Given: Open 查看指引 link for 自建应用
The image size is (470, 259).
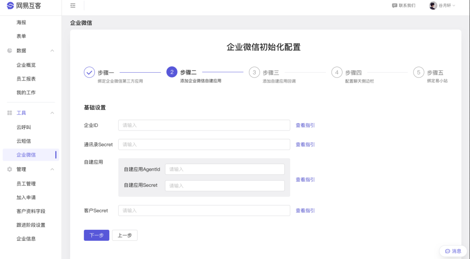Looking at the screenshot, I should pyautogui.click(x=305, y=180).
